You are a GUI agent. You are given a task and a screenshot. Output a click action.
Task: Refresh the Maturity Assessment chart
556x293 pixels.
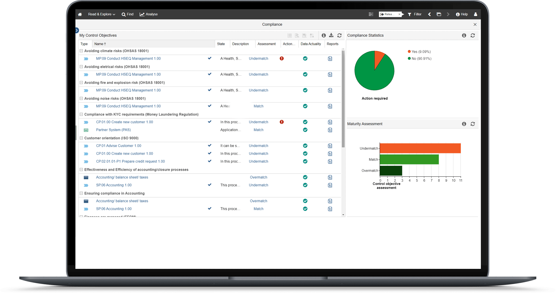(473, 124)
